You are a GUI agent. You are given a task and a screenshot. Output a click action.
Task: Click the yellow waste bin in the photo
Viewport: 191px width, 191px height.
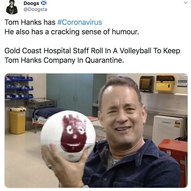click(x=18, y=120)
